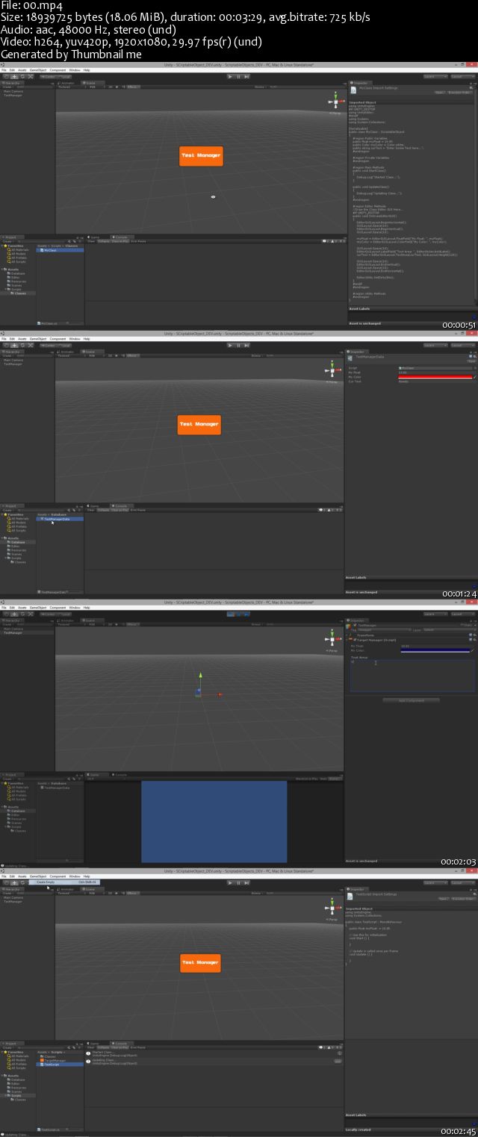Click the Pause button in the 00:01:24 frame
Viewport: 478px width, 1137px height.
point(238,345)
